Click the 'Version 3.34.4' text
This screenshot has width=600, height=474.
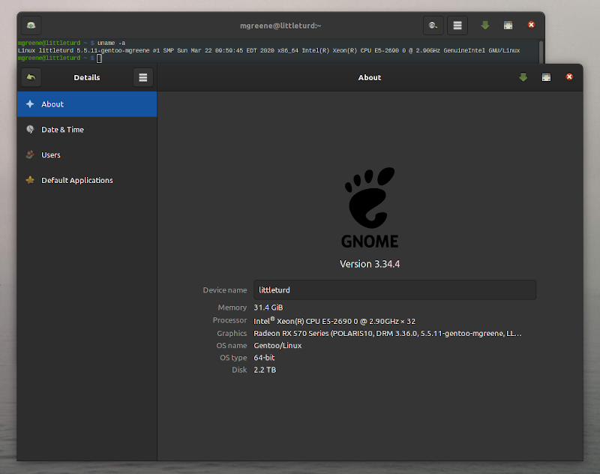tap(370, 264)
